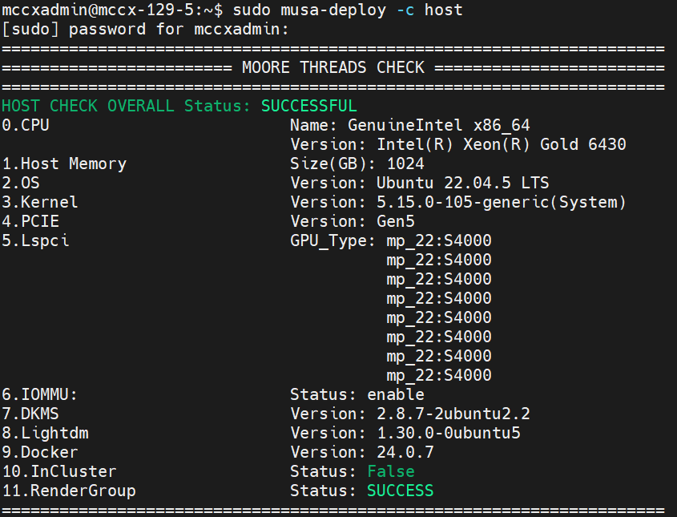
Task: Click the '8.Lightdm' row label
Action: pyautogui.click(x=46, y=433)
